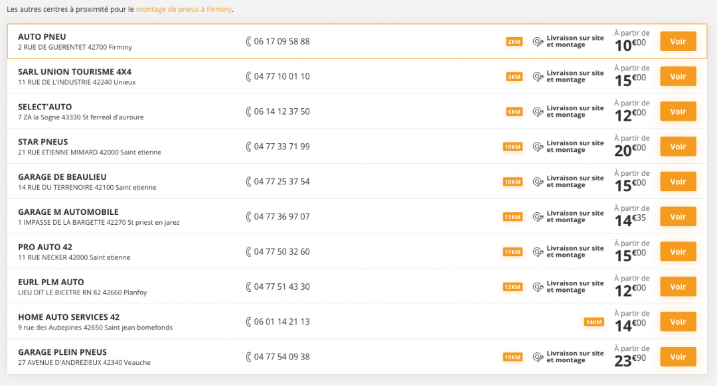717x386 pixels.
Task: Click Voir button for AUTO PNEU
Action: click(x=678, y=42)
